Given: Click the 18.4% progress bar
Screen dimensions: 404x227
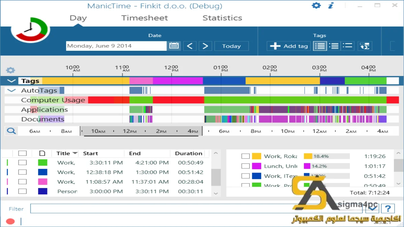Looking at the screenshot, I should [327, 156].
